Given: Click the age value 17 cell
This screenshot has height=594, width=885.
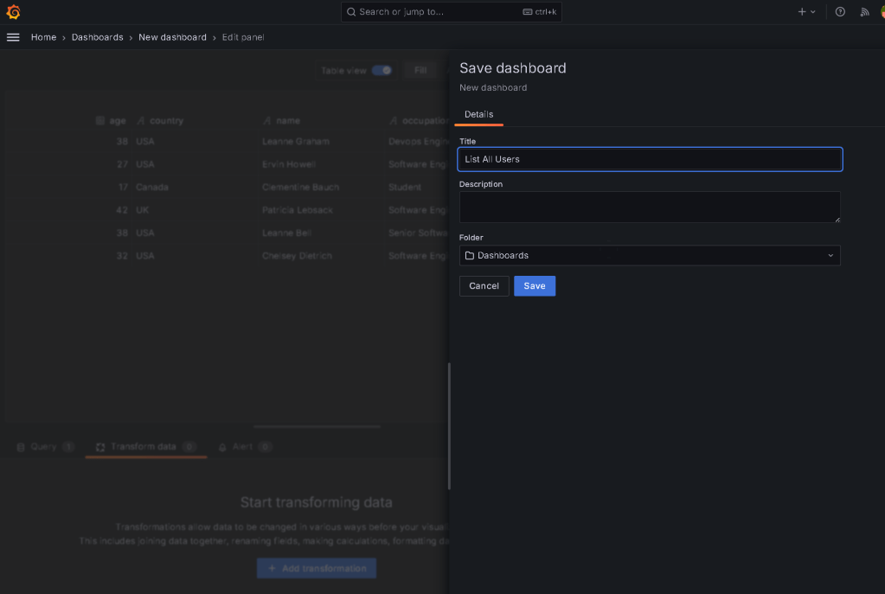Looking at the screenshot, I should (x=123, y=188).
